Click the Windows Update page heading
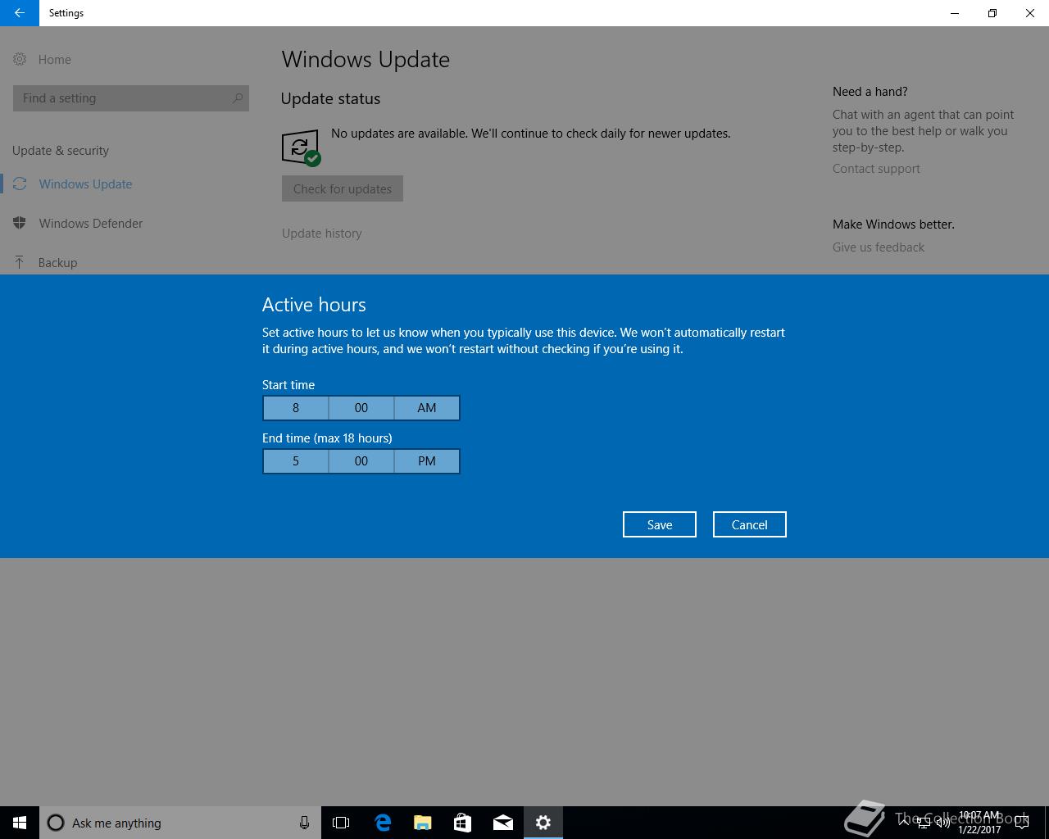Image resolution: width=1049 pixels, height=839 pixels. point(366,60)
